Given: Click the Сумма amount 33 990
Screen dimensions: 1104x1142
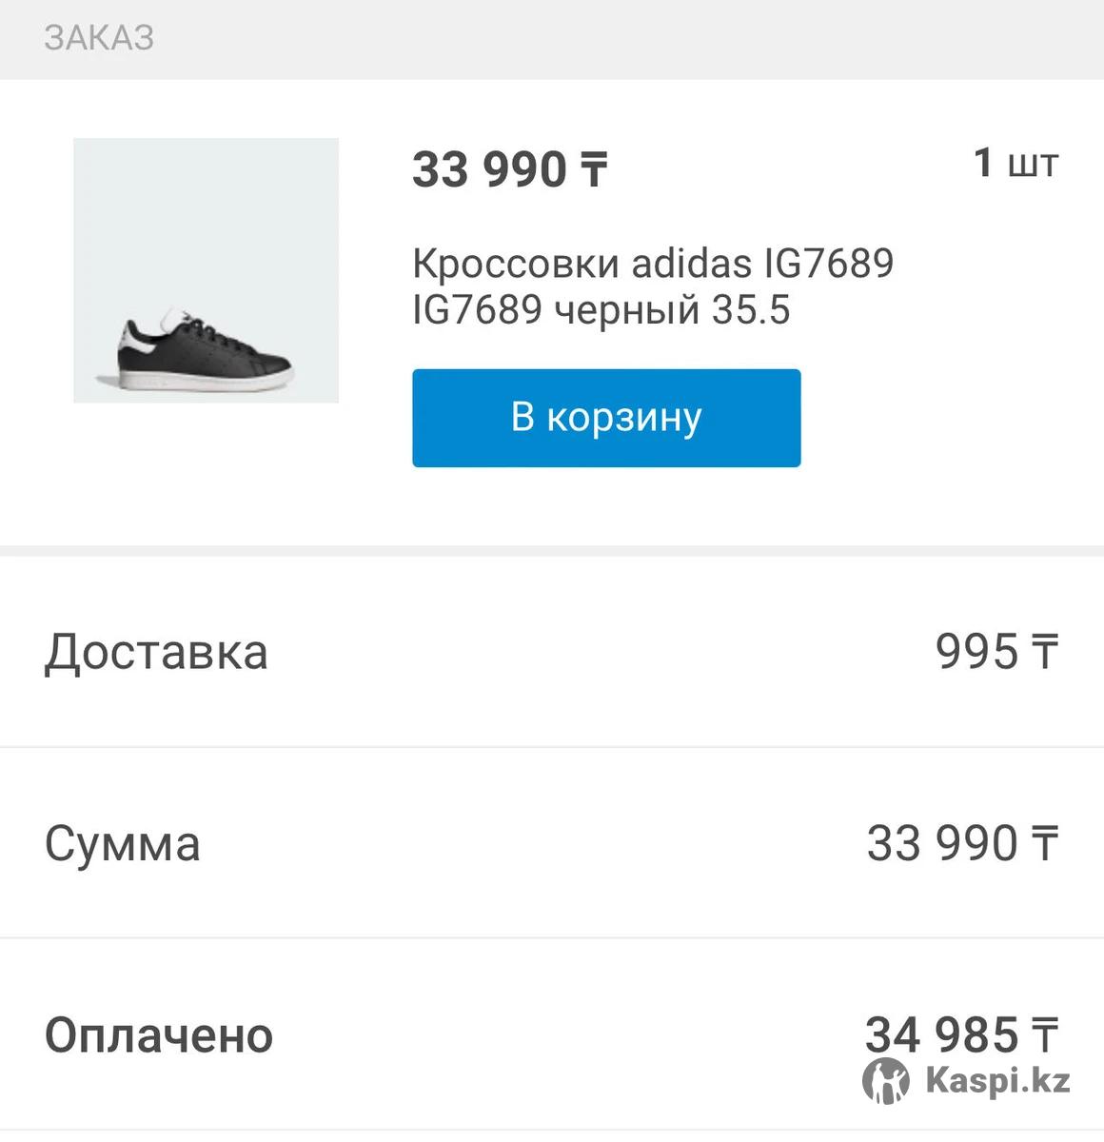Looking at the screenshot, I should coord(942,844).
